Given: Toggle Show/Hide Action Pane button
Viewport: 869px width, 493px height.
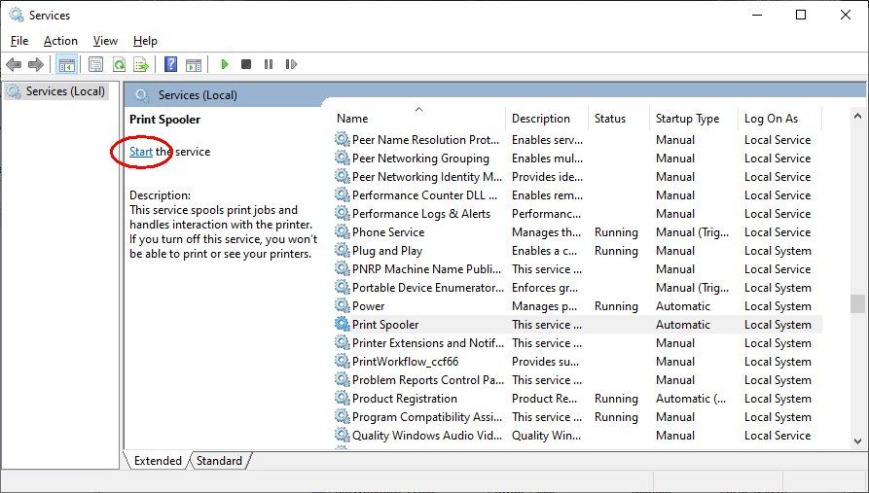Looking at the screenshot, I should (194, 64).
